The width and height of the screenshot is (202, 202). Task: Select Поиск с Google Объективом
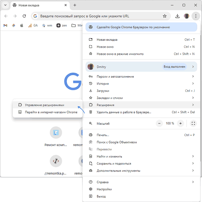coord(141,142)
